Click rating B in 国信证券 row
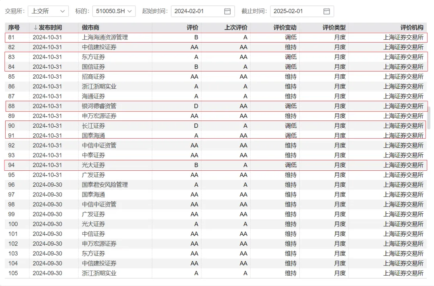 pyautogui.click(x=196, y=67)
